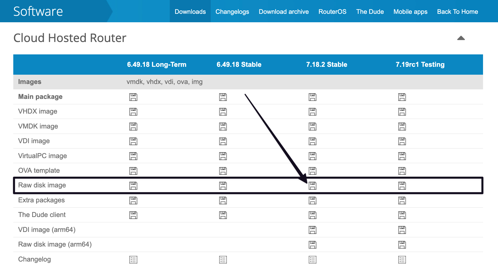Click the Extra packages row label
This screenshot has height=279, width=498.
point(42,200)
